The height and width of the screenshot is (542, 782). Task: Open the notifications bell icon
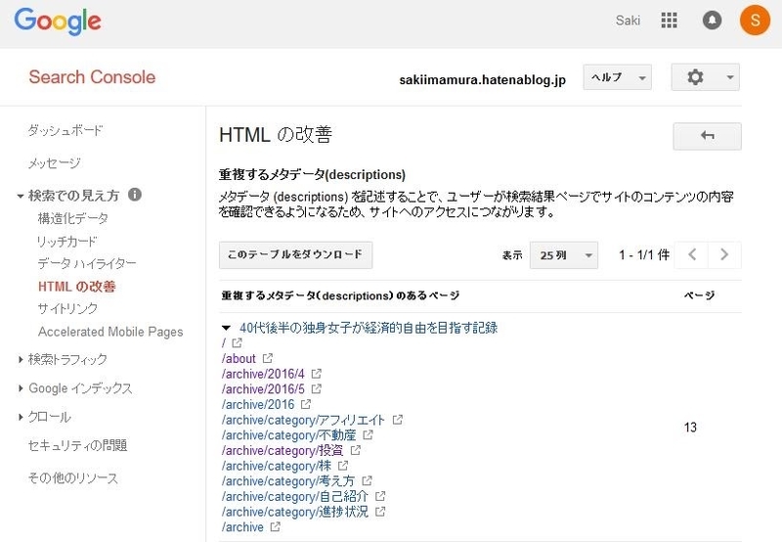[x=712, y=20]
